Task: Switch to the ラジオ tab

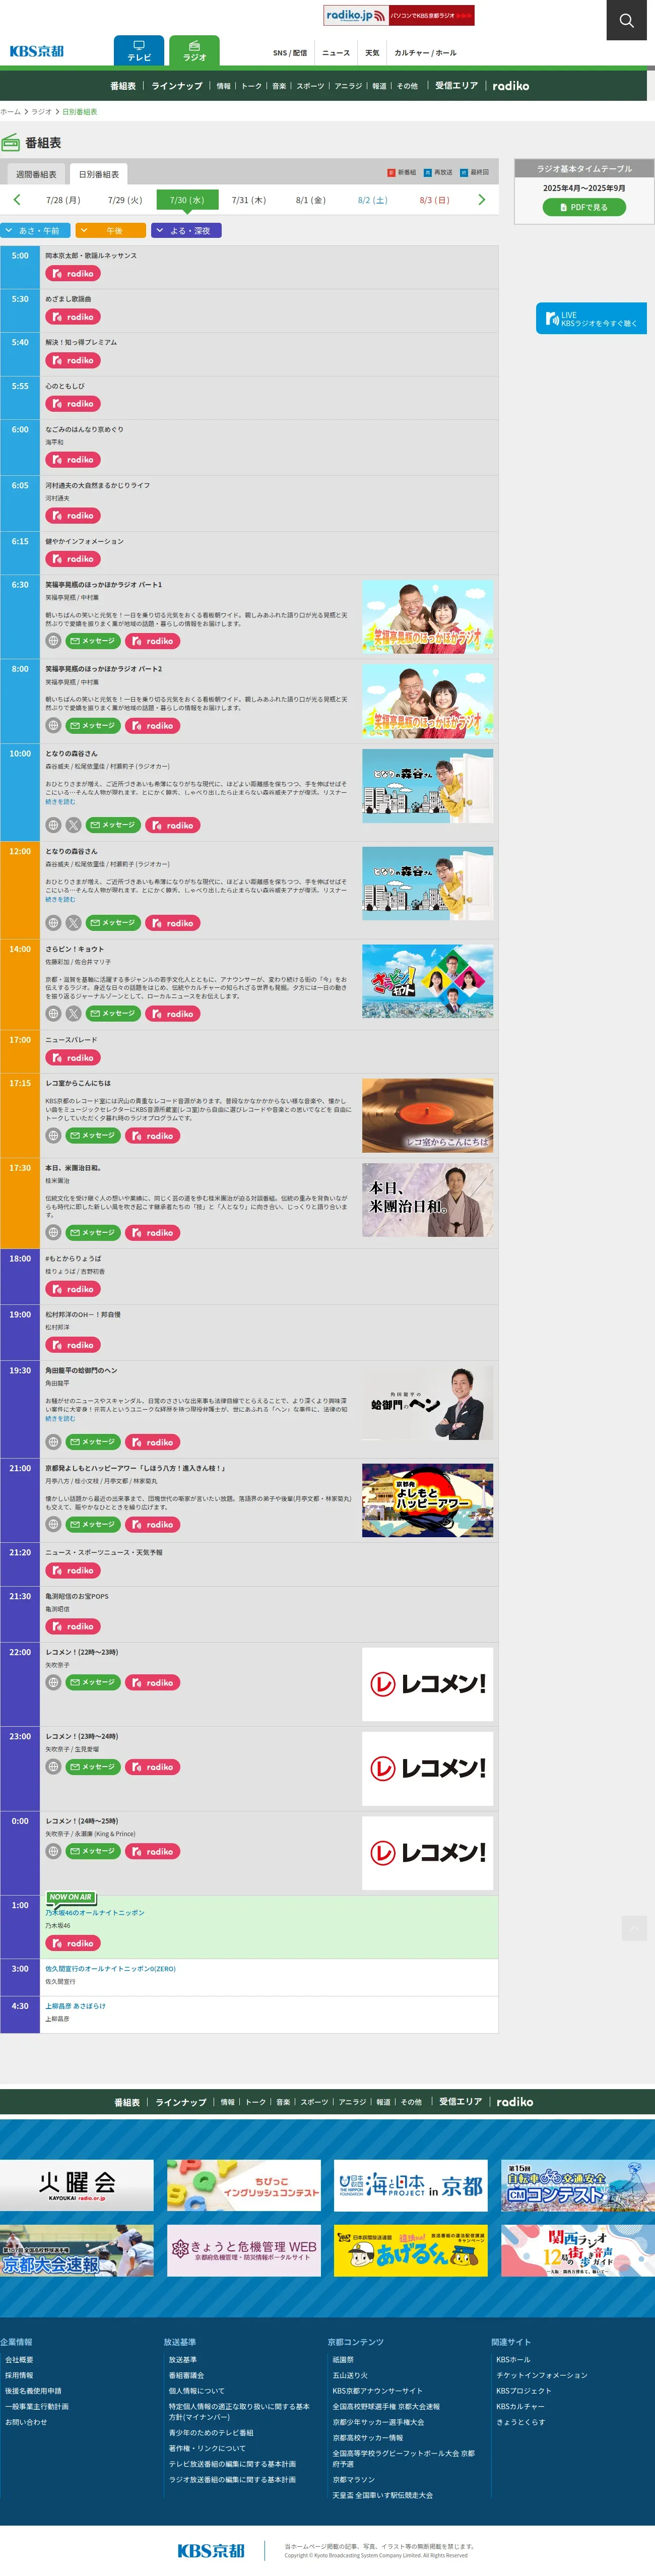Action: tap(194, 51)
